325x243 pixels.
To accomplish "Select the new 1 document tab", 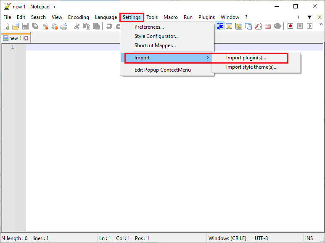I will point(16,38).
